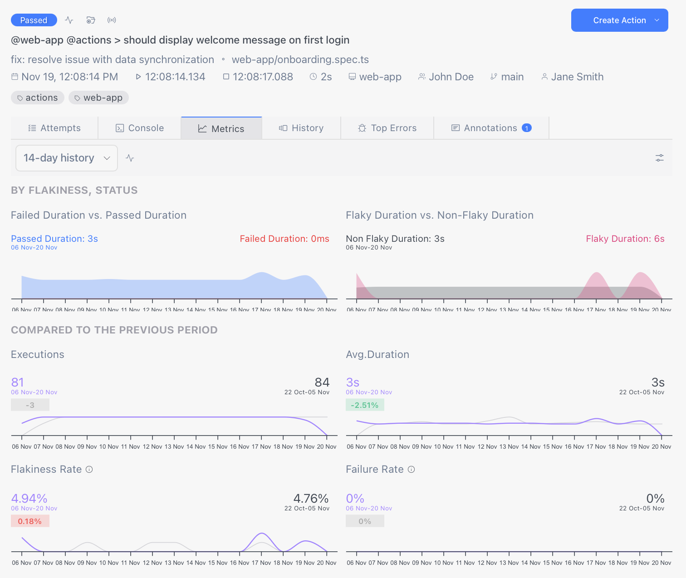Image resolution: width=686 pixels, height=578 pixels.
Task: Click the actions tag chip
Action: [37, 98]
